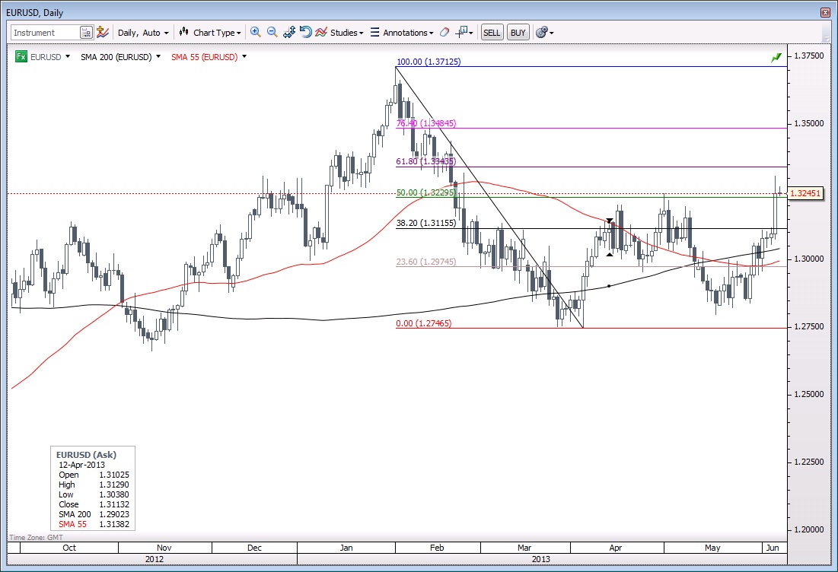838x572 pixels.
Task: Click the green Fx icon next to EURUSD
Action: pyautogui.click(x=21, y=57)
